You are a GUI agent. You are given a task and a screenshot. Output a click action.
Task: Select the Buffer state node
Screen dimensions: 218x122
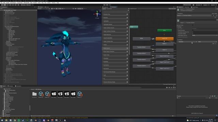pos(142,39)
